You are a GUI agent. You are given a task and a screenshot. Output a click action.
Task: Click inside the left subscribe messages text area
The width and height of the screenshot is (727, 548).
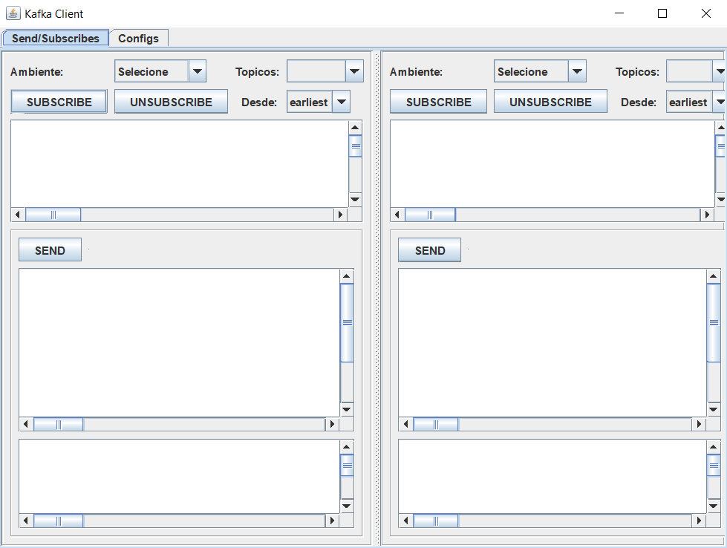click(180, 163)
